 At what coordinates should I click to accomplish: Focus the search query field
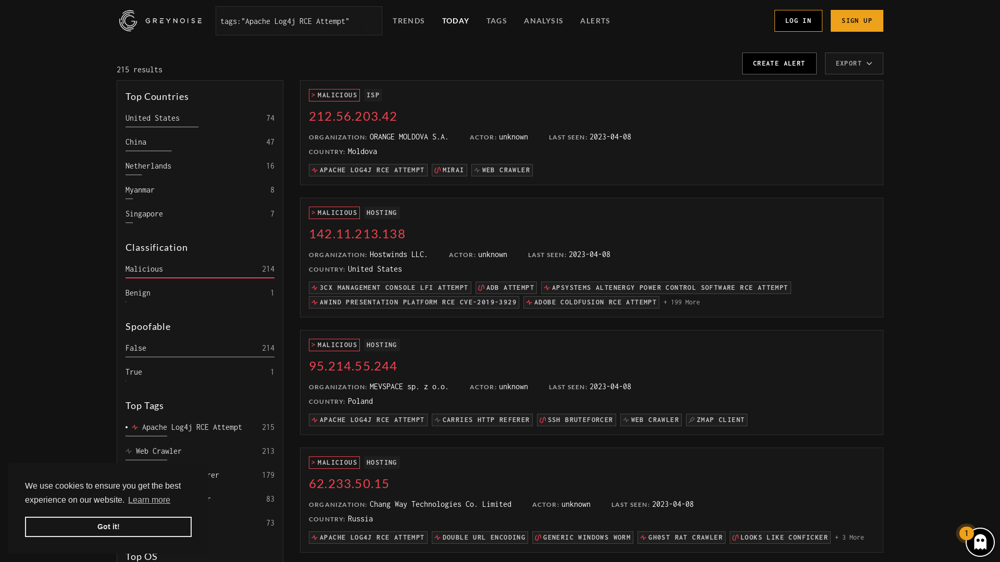pyautogui.click(x=299, y=21)
